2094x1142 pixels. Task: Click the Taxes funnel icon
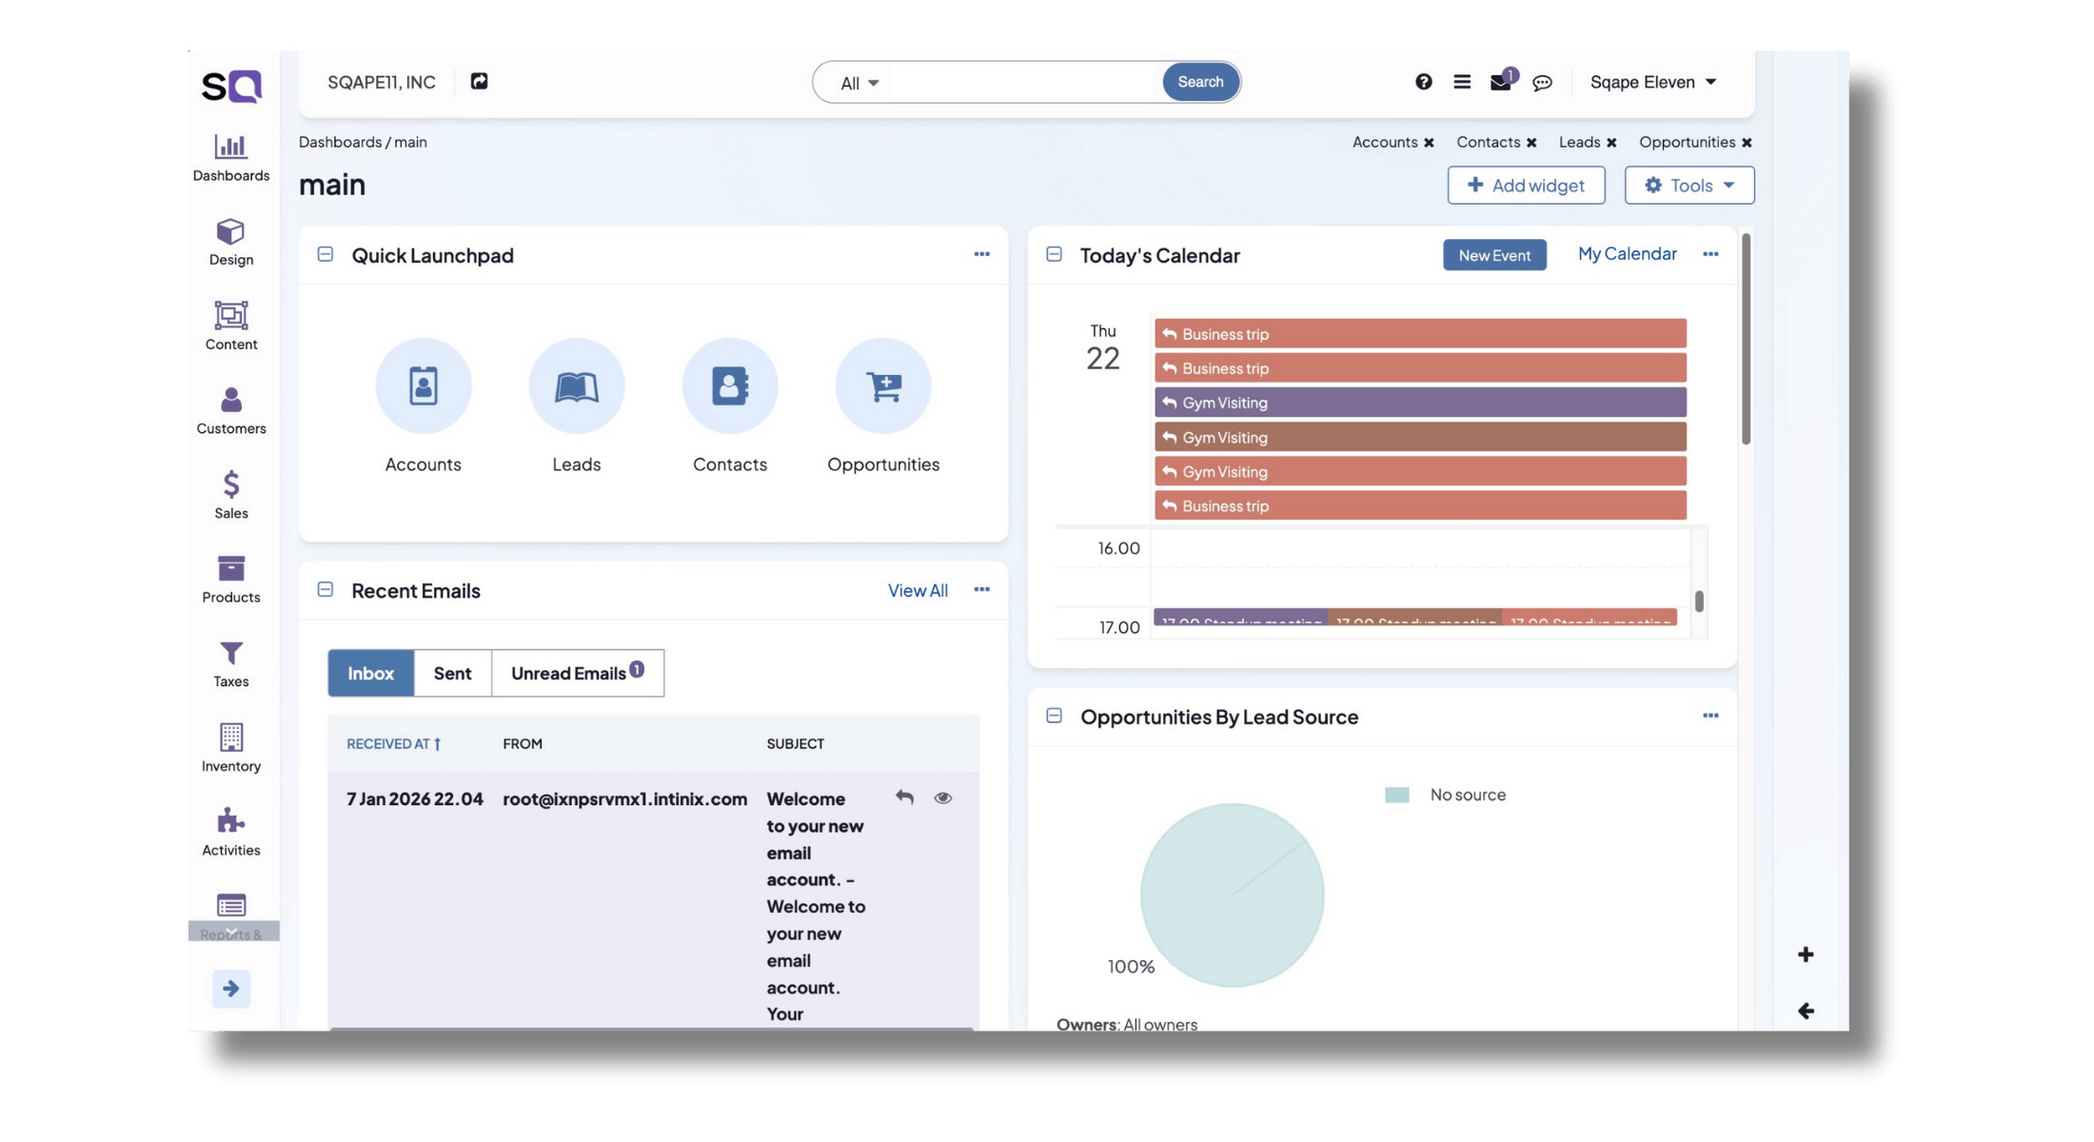230,654
